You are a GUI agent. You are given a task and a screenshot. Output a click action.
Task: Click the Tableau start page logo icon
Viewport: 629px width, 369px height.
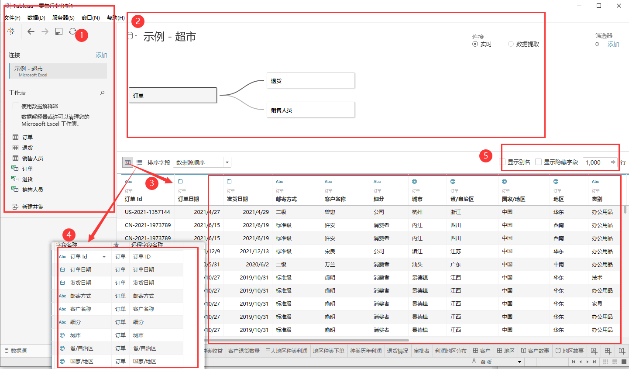tap(11, 31)
